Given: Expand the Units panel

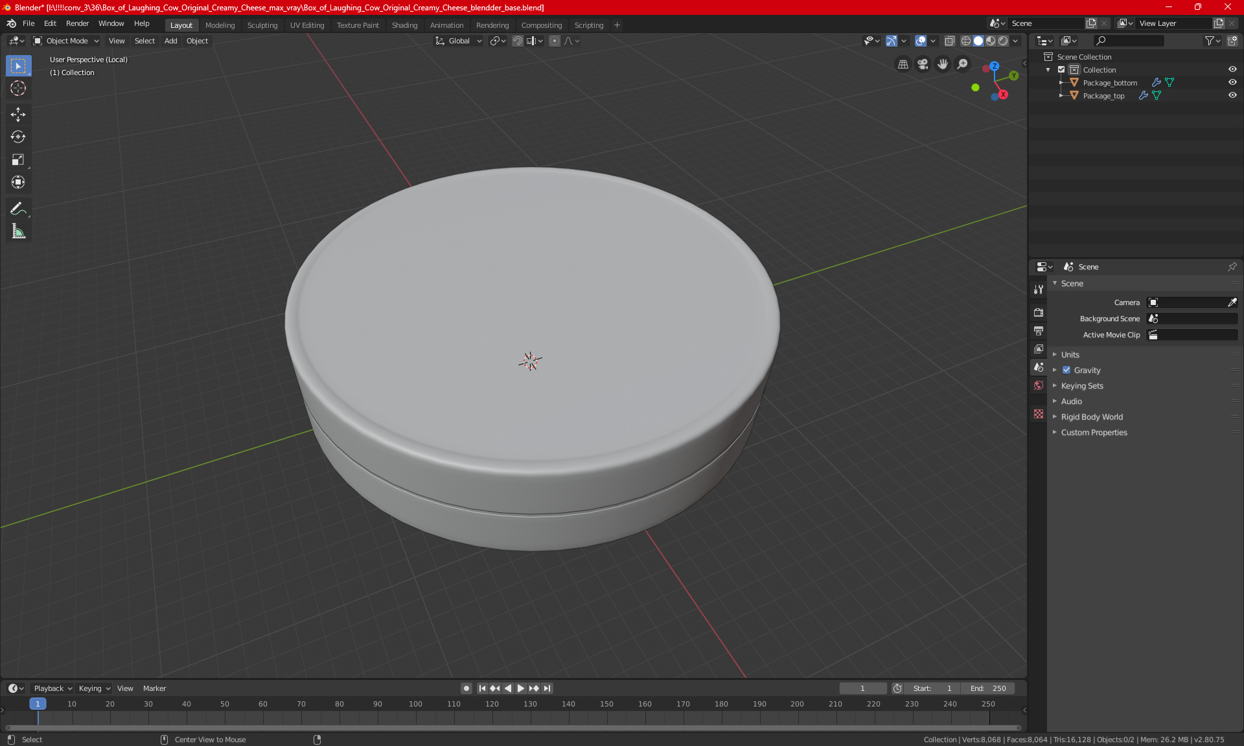Looking at the screenshot, I should (x=1070, y=355).
